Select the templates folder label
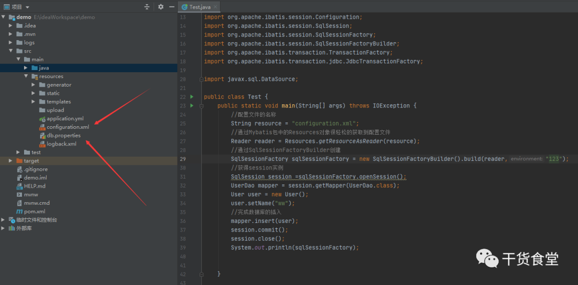Screen dimensions: 578x285 pos(59,102)
